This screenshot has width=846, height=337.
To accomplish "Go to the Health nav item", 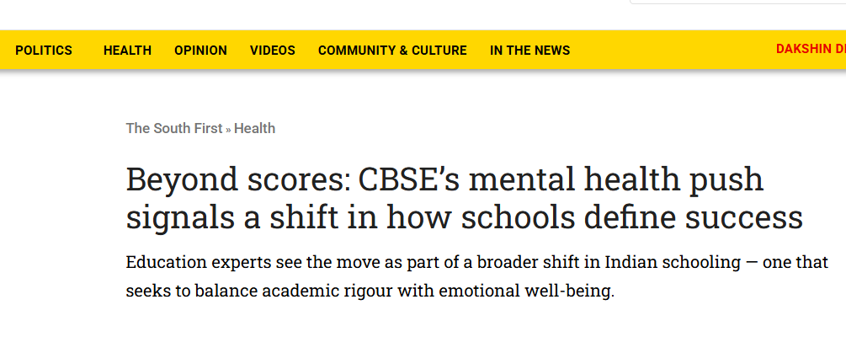I will coord(127,51).
